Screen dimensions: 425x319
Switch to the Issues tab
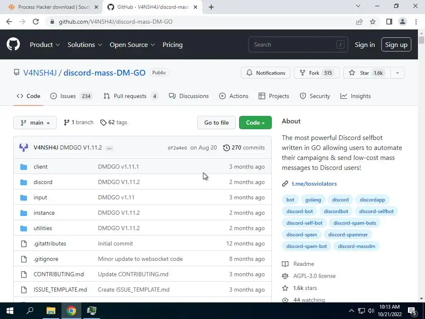pyautogui.click(x=71, y=96)
